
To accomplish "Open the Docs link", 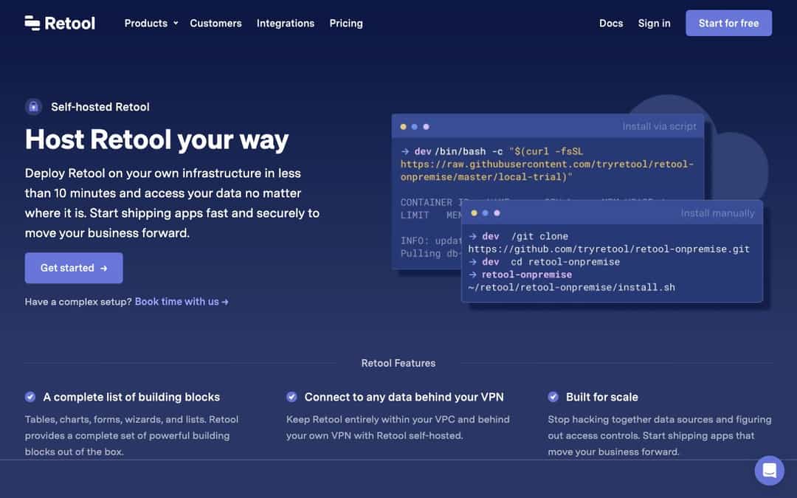I will (x=611, y=23).
